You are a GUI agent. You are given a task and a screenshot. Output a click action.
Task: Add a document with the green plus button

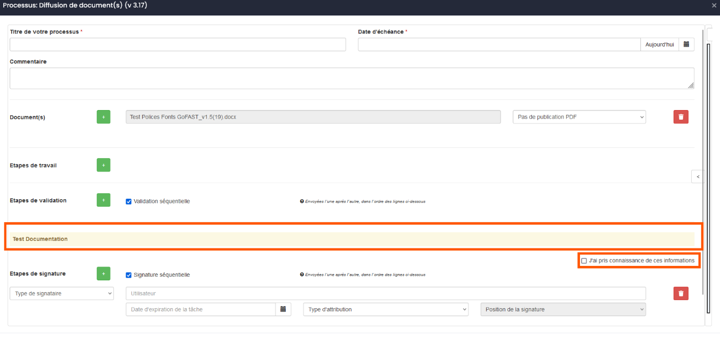coord(104,117)
